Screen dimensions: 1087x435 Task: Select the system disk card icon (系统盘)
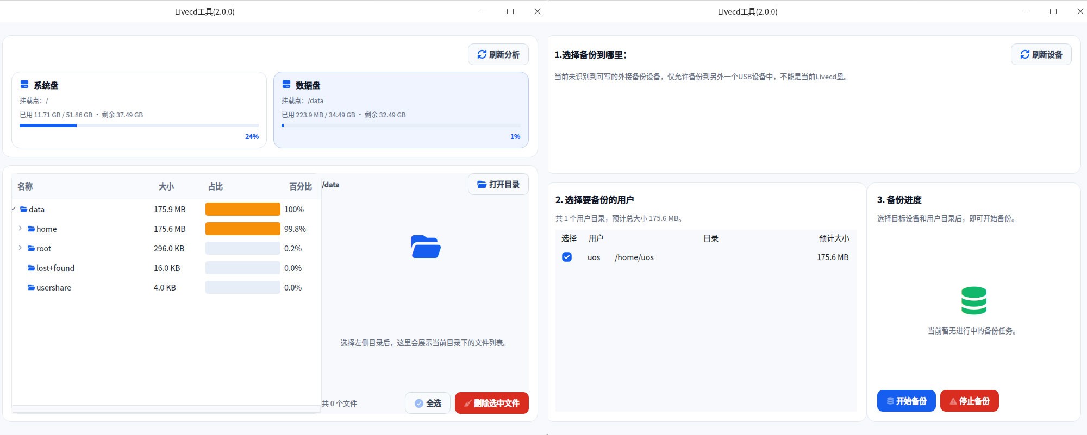coord(24,85)
